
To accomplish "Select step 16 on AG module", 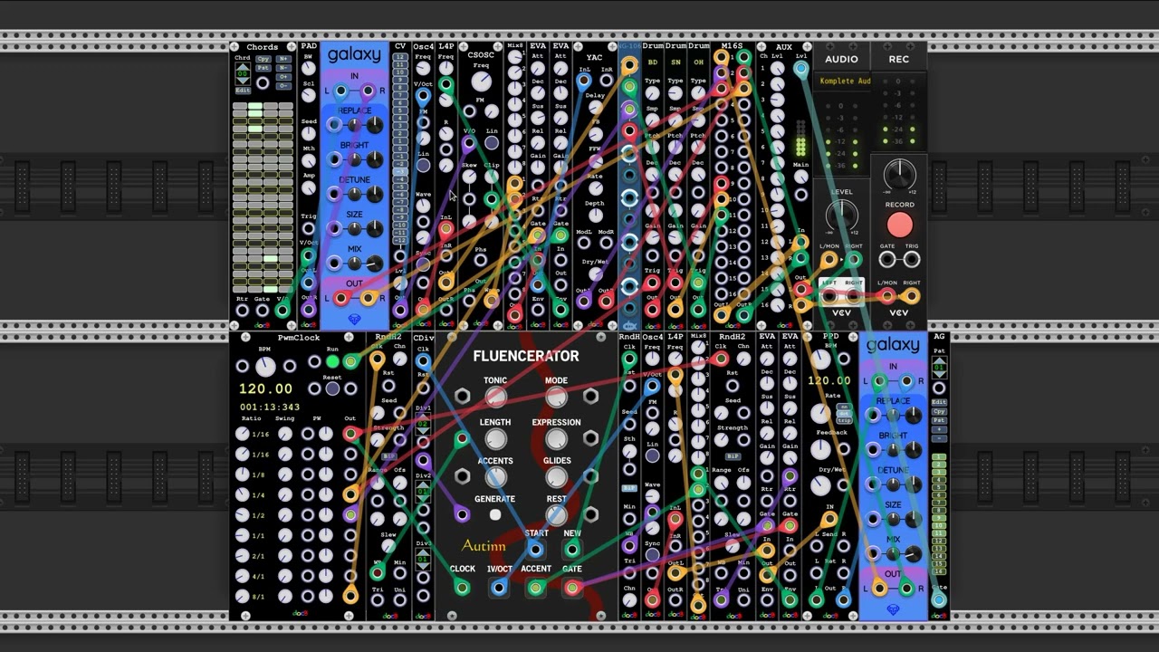I will [939, 571].
